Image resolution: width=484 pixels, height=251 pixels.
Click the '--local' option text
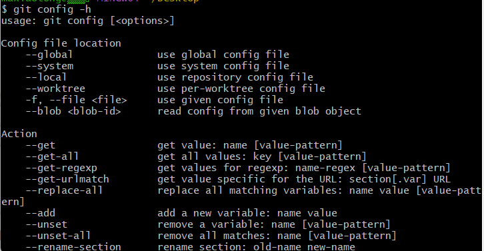click(x=46, y=77)
